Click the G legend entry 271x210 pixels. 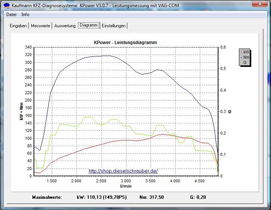pos(245,62)
